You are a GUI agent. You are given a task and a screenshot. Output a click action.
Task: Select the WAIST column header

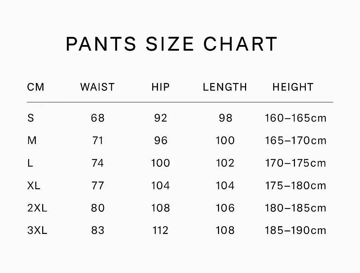tap(97, 87)
